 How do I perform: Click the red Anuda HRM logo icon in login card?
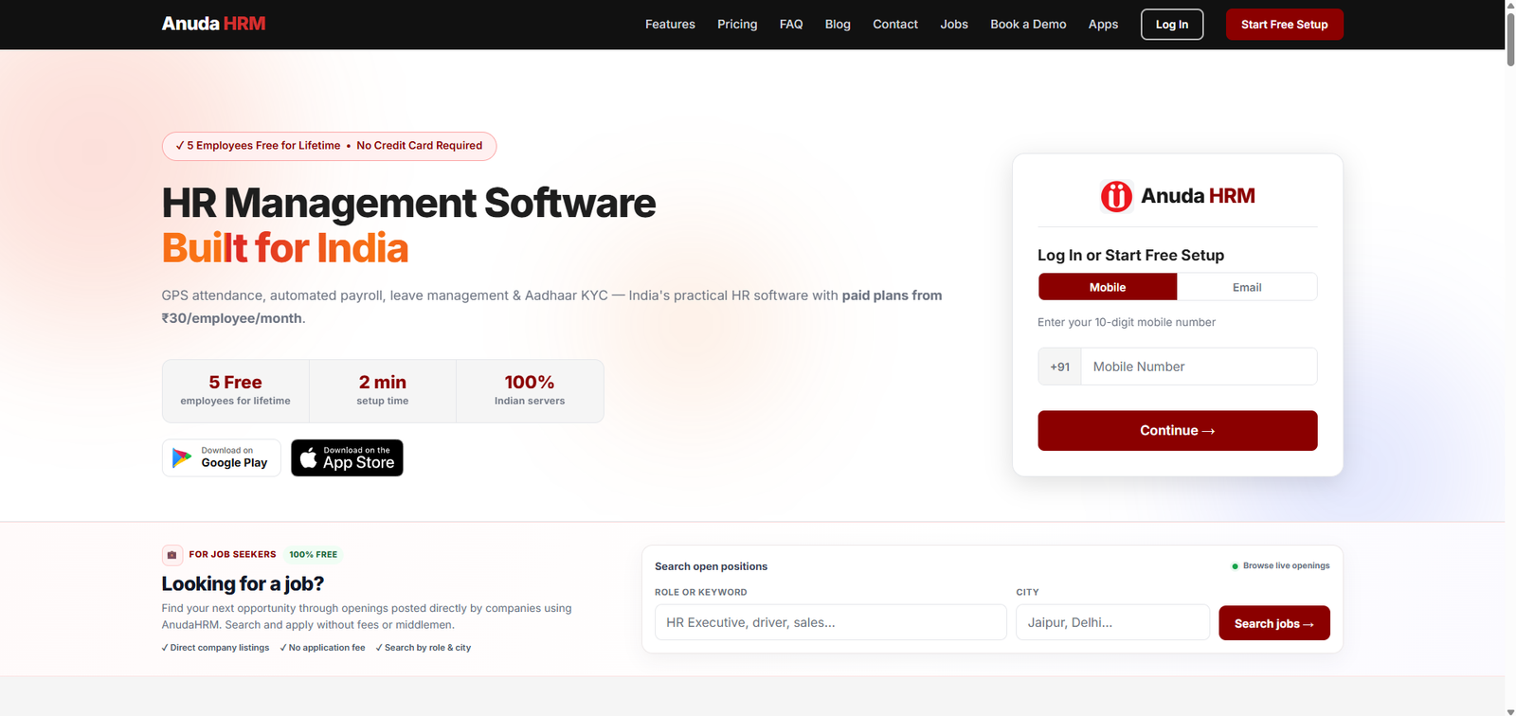click(x=1116, y=196)
